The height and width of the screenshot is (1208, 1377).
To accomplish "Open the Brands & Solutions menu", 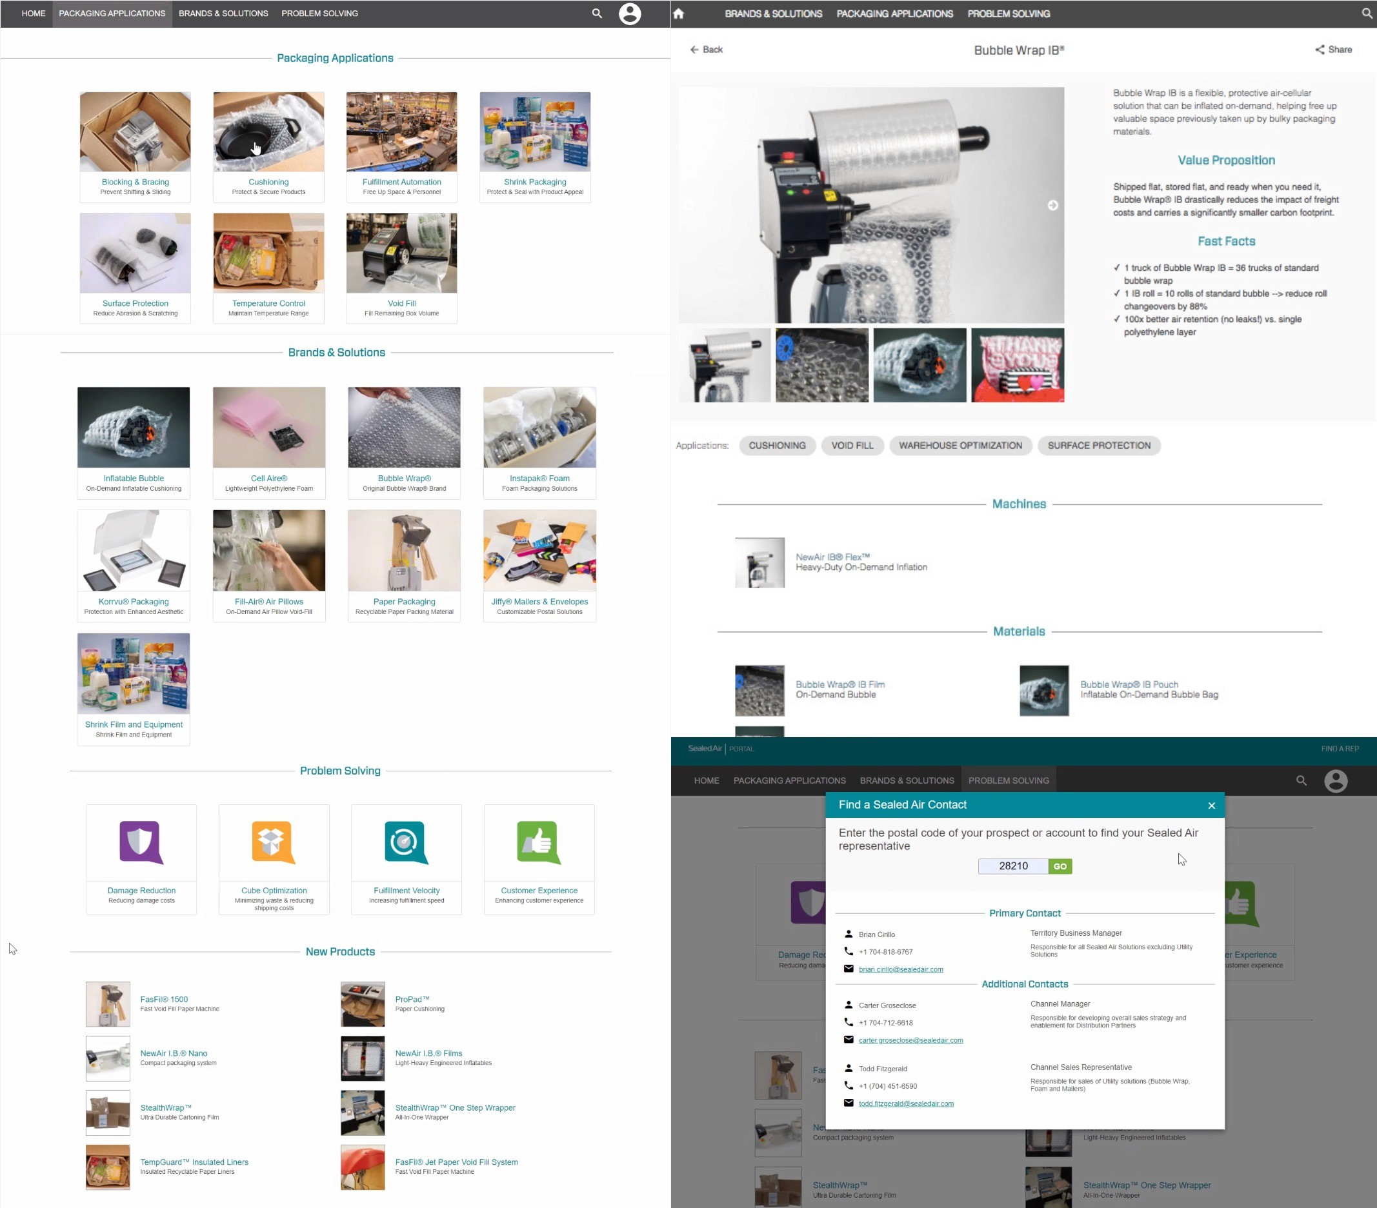I will [x=223, y=14].
